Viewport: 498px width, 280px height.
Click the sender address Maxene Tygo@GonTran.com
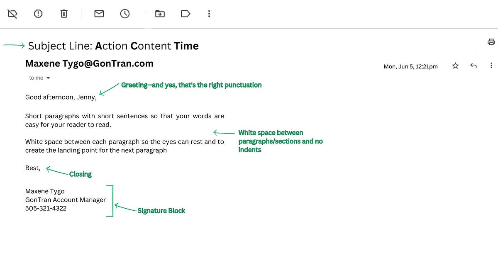coord(89,63)
